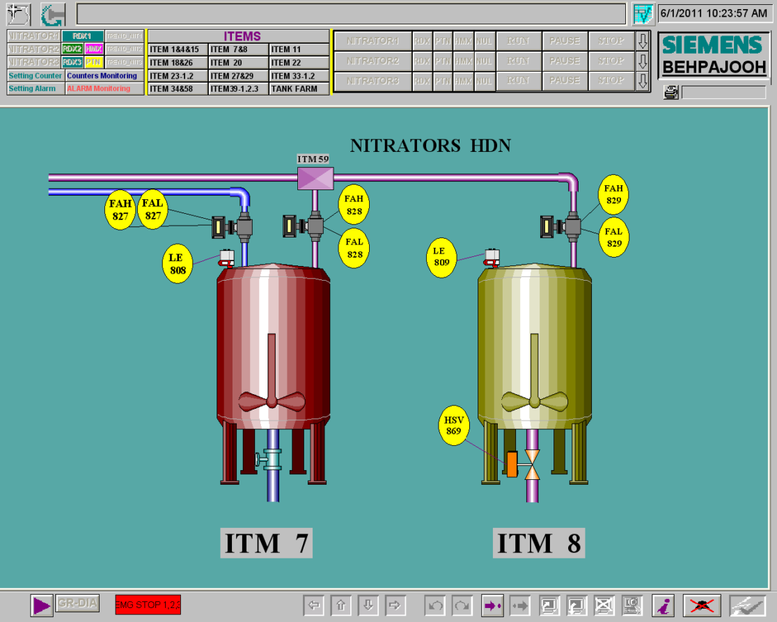Click the HSV 869 orange valve actuator

tap(512, 465)
